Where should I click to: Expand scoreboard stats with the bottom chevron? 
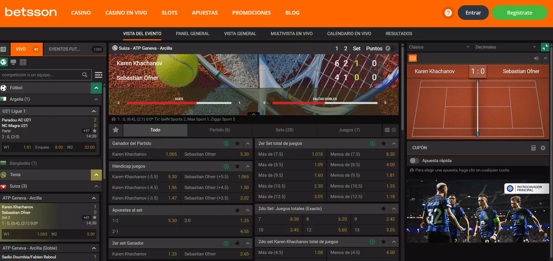[254, 114]
